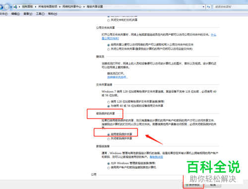Open the 工具(T) menu
The width and height of the screenshot is (248, 189).
[x=40, y=14]
